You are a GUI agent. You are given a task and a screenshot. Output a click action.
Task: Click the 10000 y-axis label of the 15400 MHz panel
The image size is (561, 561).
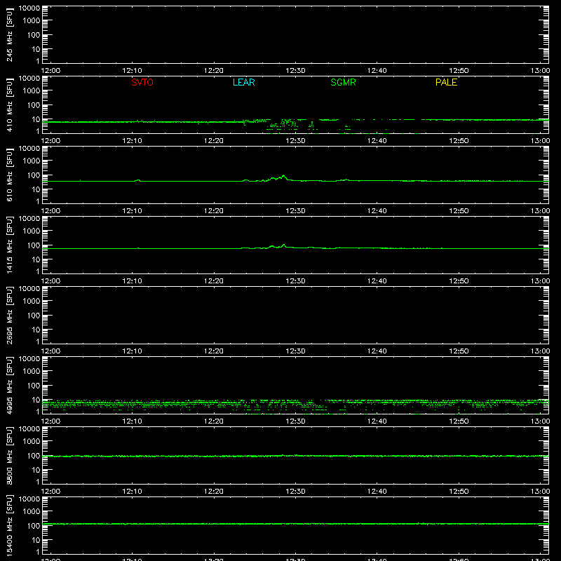coord(29,499)
